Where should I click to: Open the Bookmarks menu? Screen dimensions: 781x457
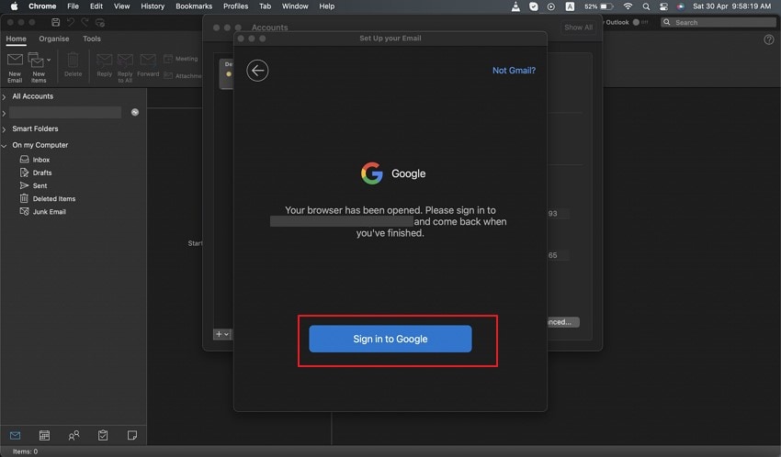tap(194, 6)
